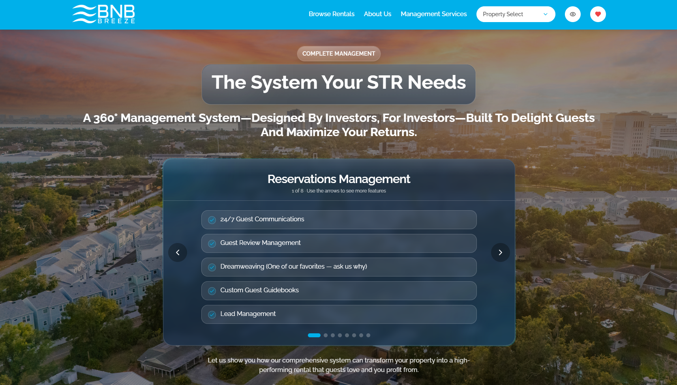677x385 pixels.
Task: Open the Management Services menu
Action: (x=433, y=14)
